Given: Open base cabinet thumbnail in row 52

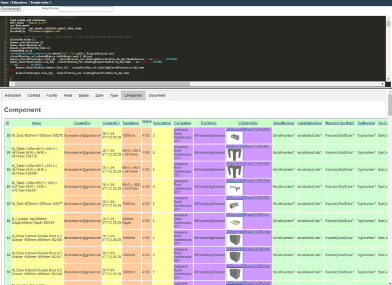Looking at the screenshot, I should coord(235,257).
